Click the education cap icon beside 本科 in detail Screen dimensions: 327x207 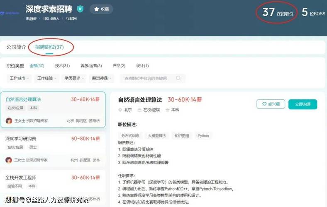point(167,110)
